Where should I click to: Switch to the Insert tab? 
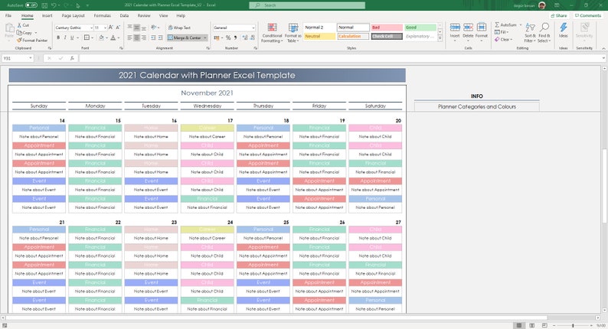click(47, 15)
